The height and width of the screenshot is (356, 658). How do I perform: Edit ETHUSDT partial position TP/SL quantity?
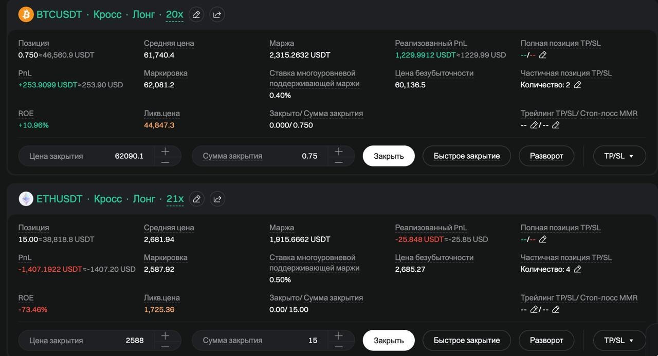click(x=577, y=269)
